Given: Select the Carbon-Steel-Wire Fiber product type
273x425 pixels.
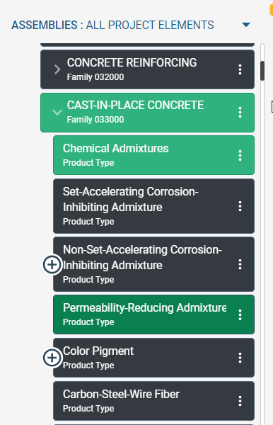Looking at the screenshot, I should click(153, 401).
